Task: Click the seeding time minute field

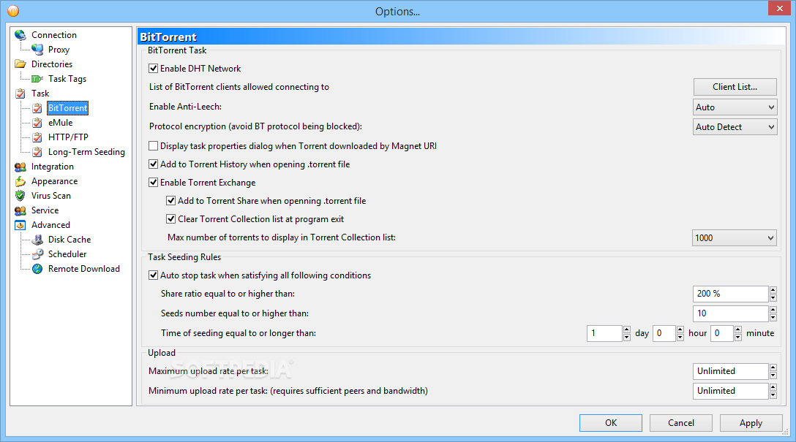Action: click(x=722, y=334)
